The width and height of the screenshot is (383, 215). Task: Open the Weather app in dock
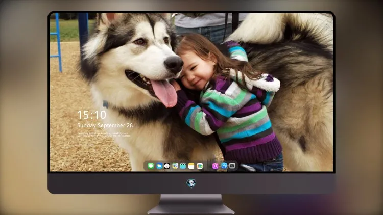point(159,166)
